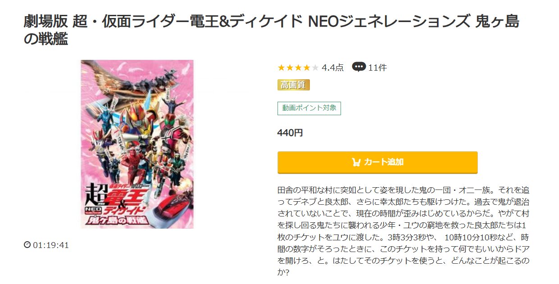Click the second gold rating star

tap(290, 68)
